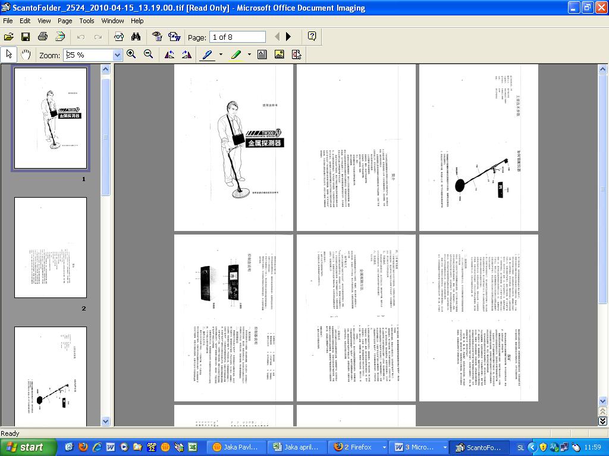Click the thumbnail pane scroll down arrow
The image size is (609, 456).
pyautogui.click(x=106, y=422)
